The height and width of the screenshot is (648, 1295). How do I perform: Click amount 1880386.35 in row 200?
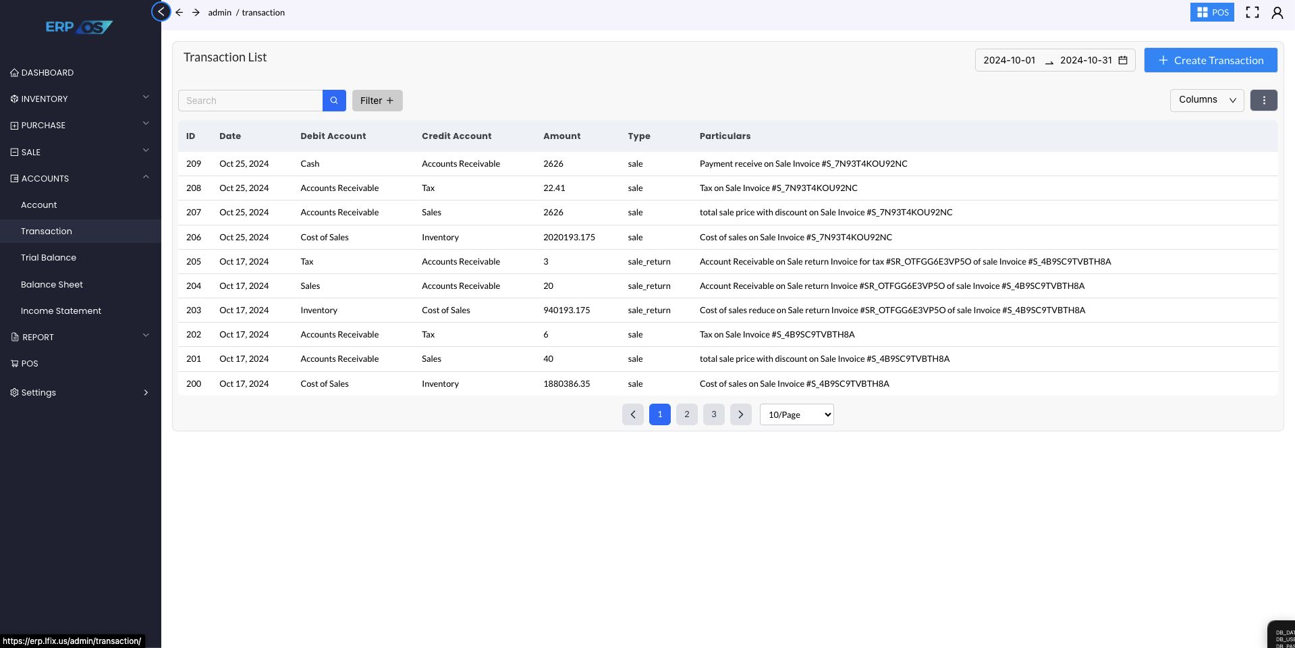pyautogui.click(x=567, y=383)
